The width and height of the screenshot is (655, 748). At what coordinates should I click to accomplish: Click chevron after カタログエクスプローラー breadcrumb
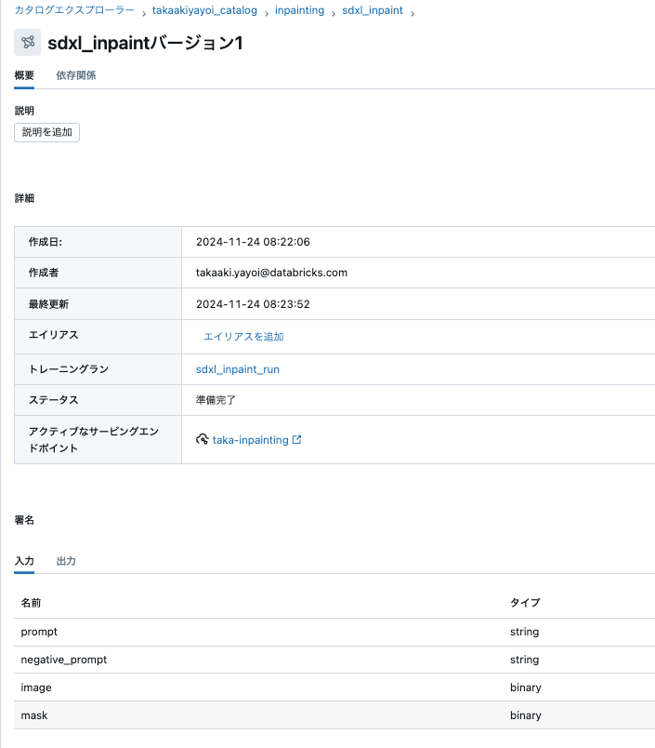(x=143, y=14)
